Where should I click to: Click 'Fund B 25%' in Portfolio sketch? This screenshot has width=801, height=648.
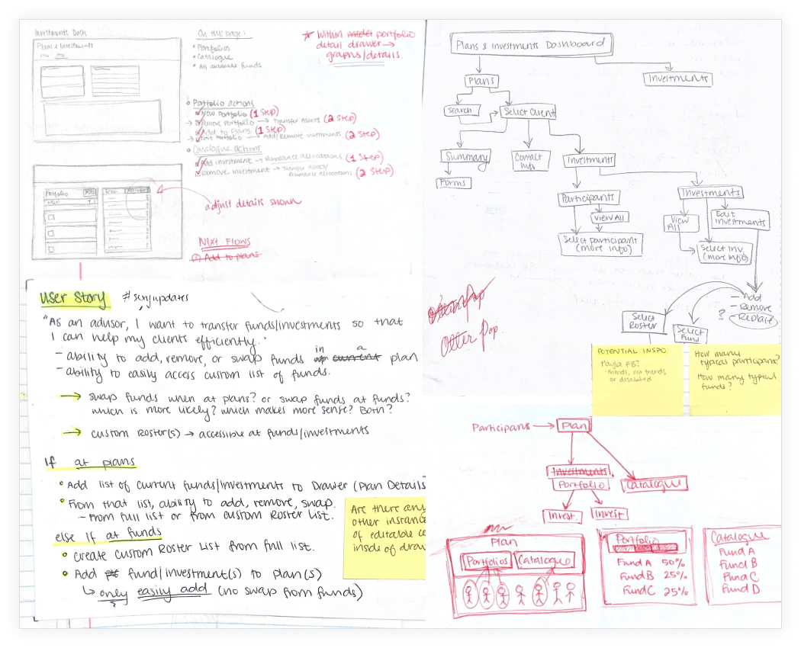pos(653,576)
